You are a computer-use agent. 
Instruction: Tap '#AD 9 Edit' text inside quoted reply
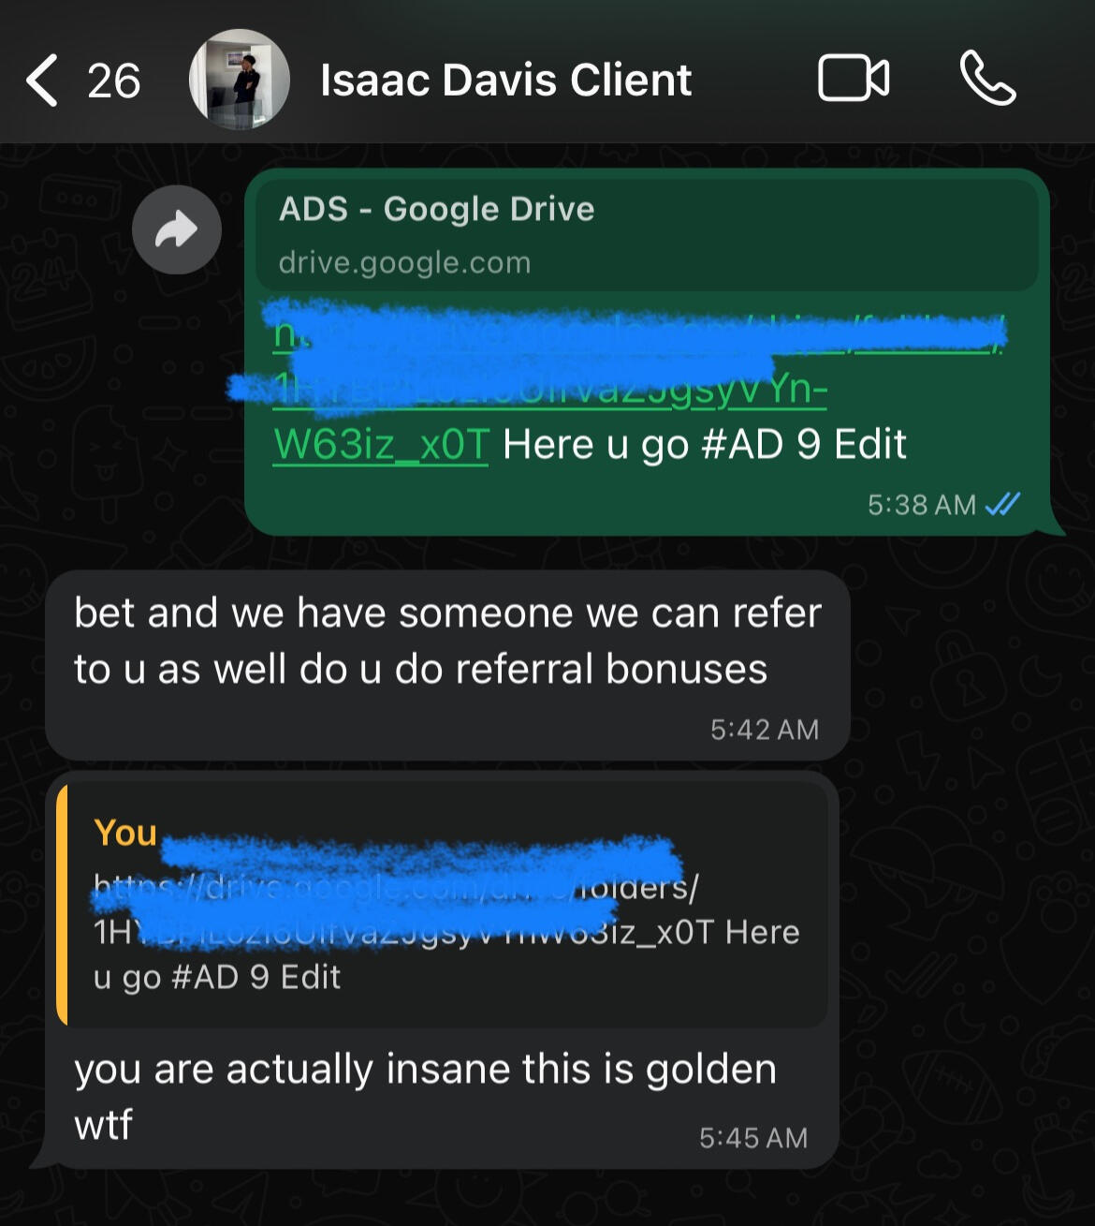[256, 977]
